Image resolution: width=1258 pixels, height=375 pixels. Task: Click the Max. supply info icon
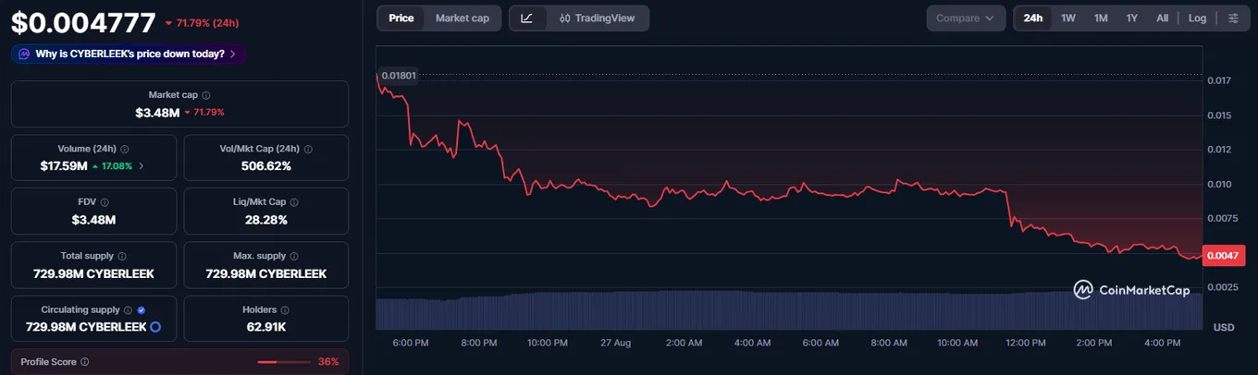pyautogui.click(x=296, y=256)
